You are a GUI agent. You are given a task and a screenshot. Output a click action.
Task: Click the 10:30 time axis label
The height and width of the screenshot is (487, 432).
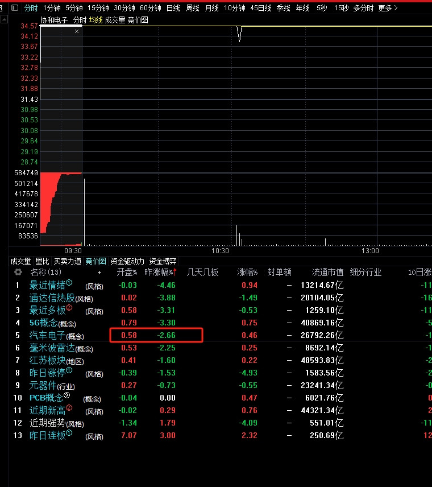tap(220, 251)
